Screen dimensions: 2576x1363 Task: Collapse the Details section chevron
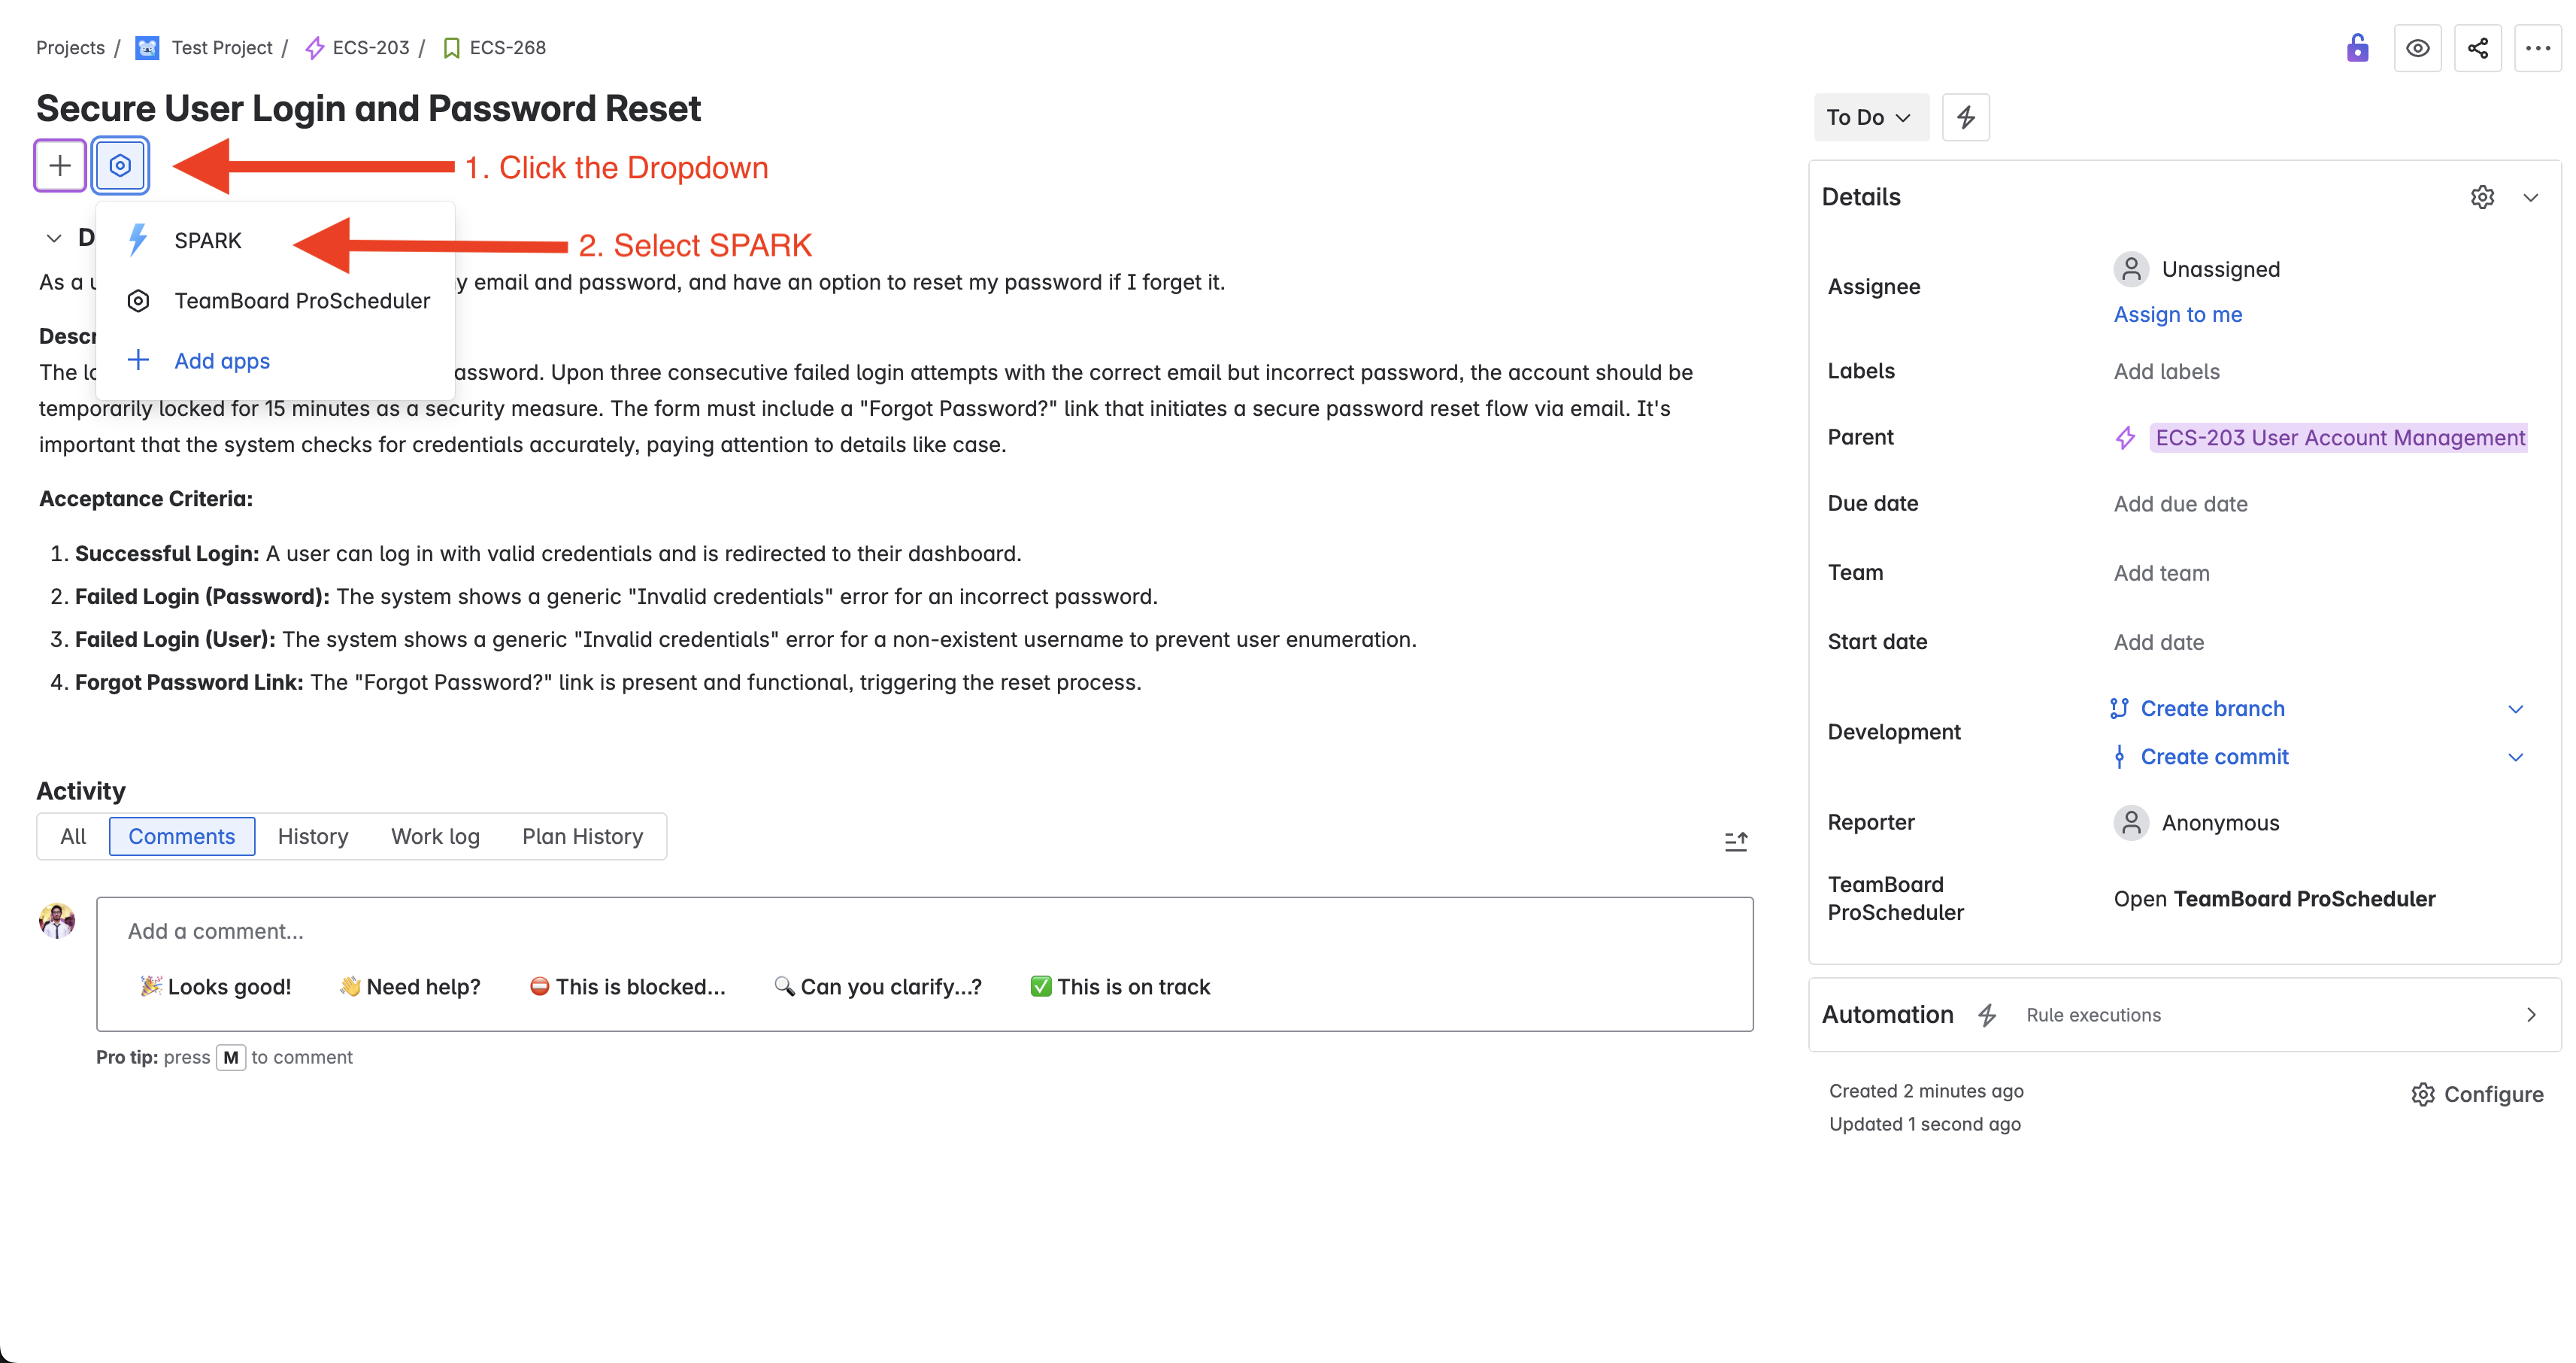(2531, 196)
